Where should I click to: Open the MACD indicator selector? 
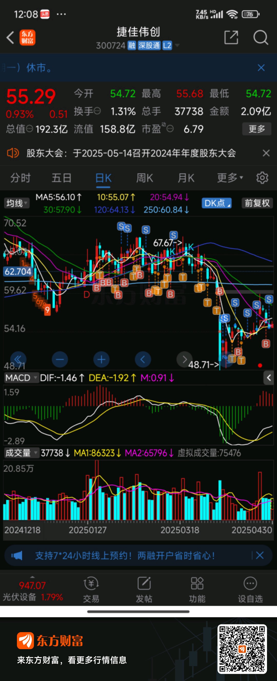[21, 378]
